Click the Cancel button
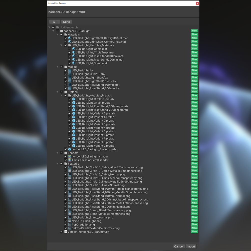The image size is (251, 251). (179, 247)
